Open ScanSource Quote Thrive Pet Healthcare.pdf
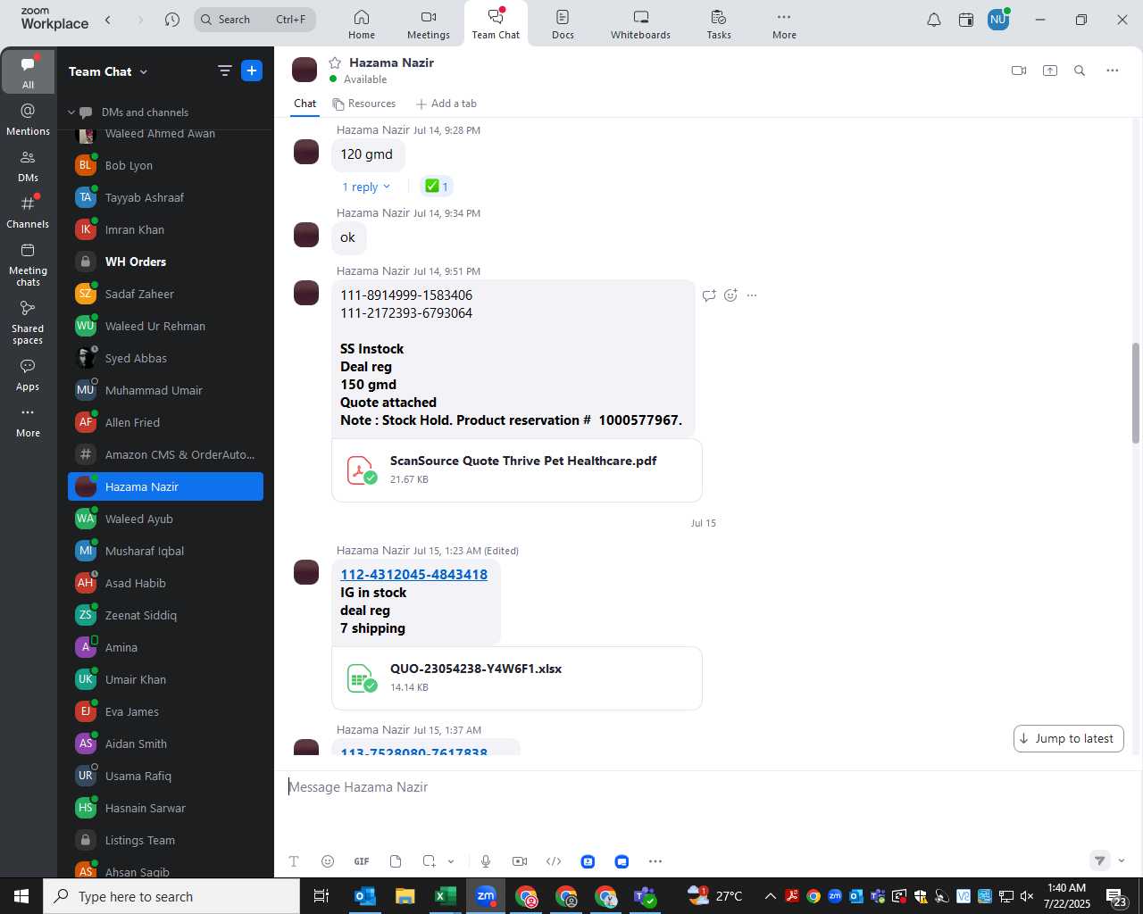This screenshot has width=1143, height=914. [x=517, y=469]
